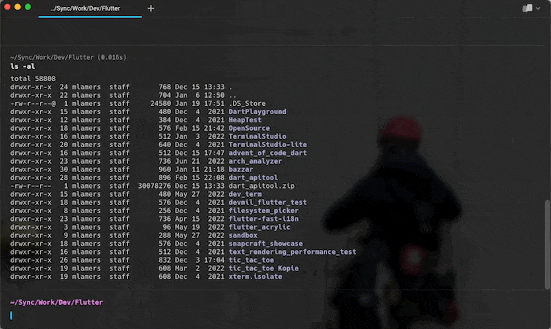Click the text_rendering_performance_test directory name
The image size is (551, 329).
[x=292, y=252]
